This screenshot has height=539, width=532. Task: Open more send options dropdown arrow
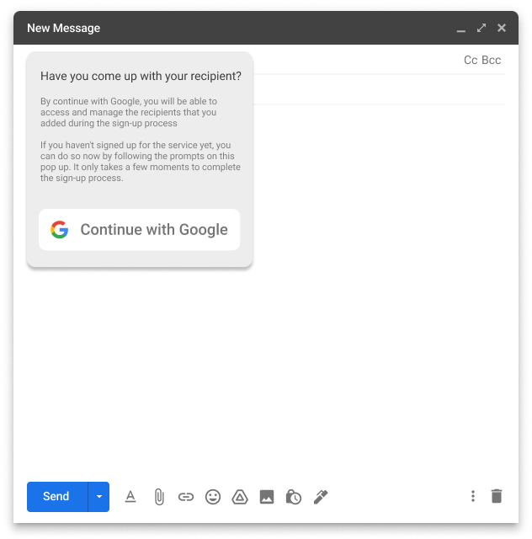click(99, 496)
